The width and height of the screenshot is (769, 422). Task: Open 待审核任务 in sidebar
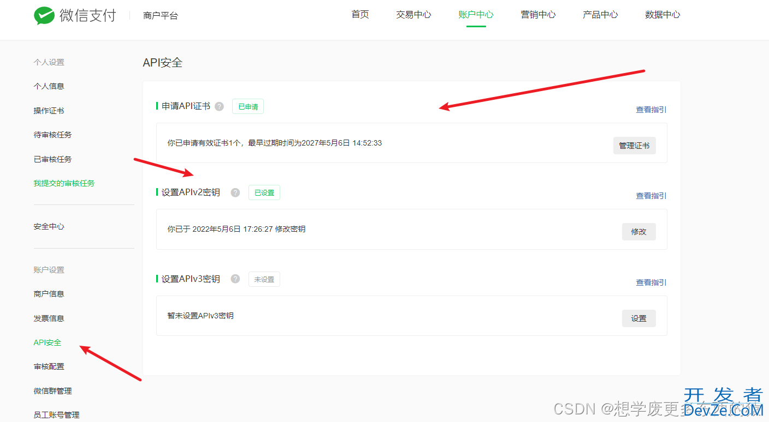pyautogui.click(x=53, y=135)
